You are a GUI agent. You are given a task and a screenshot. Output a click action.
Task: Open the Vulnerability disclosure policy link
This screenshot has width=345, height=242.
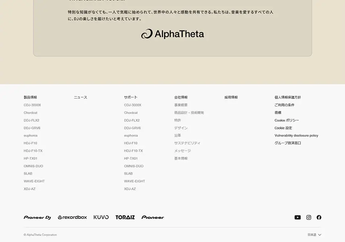click(x=296, y=135)
